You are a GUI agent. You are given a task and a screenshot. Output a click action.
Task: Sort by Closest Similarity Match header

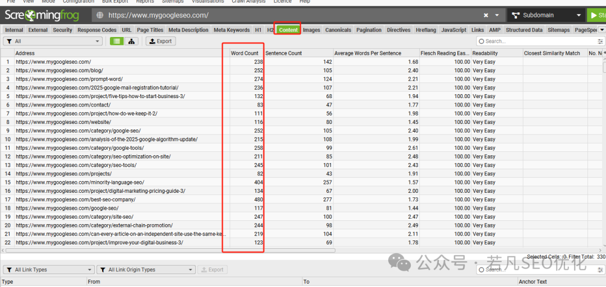coord(555,53)
